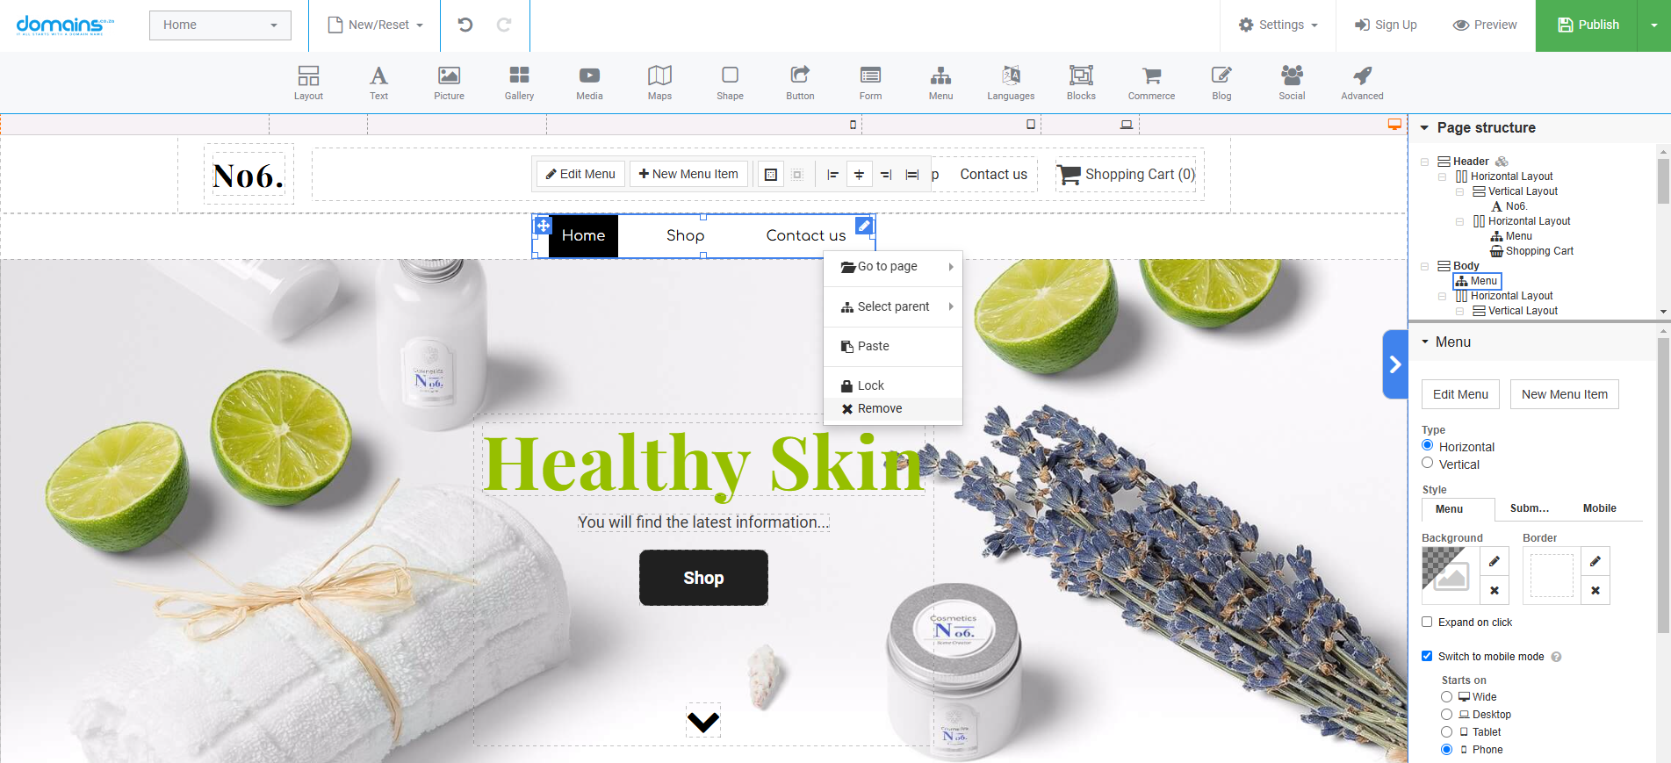This screenshot has height=763, width=1671.
Task: Collapse the Page structure panel
Action: point(1424,127)
